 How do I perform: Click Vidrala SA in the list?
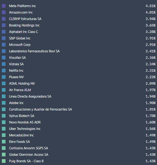16,64
